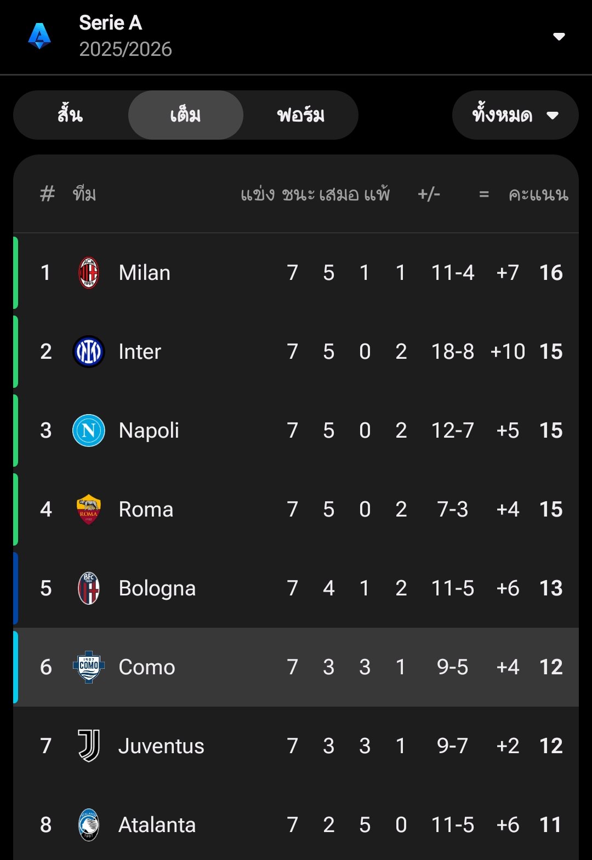Switch to the ฟอร์ม (form) view
This screenshot has width=592, height=860.
coord(300,115)
